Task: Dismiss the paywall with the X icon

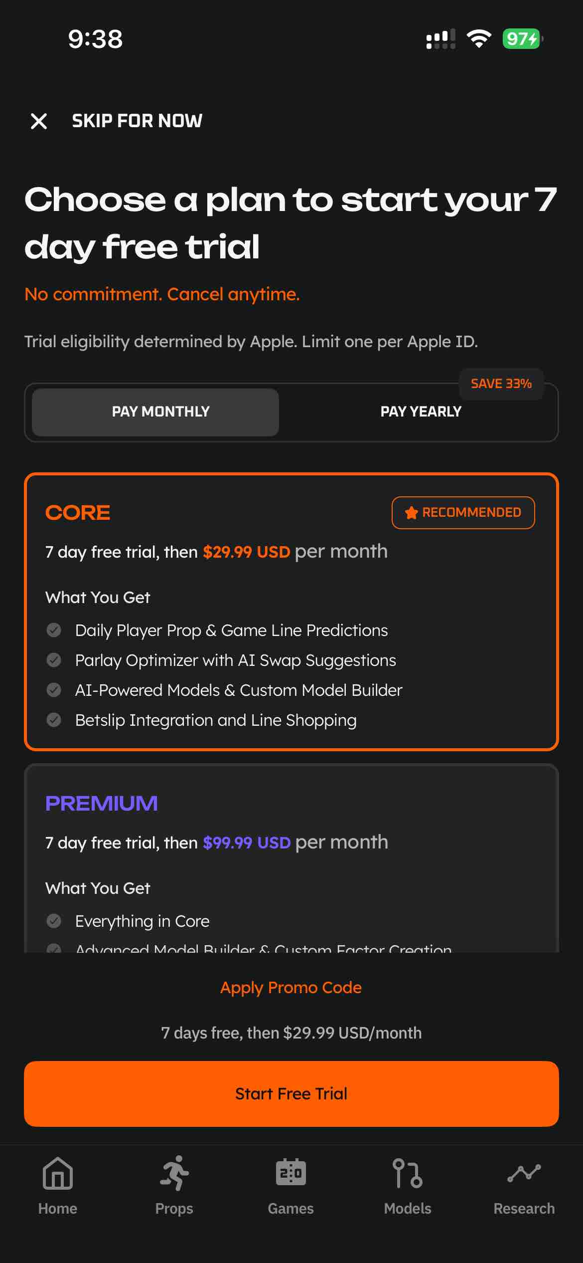Action: tap(39, 121)
